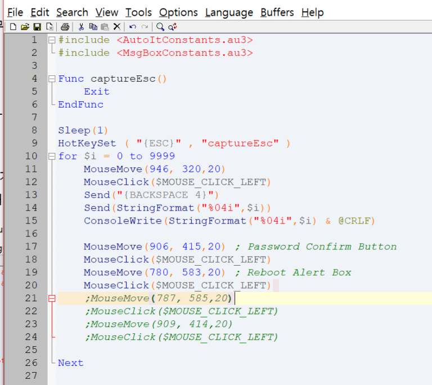Save the script with the floppy disk icon

tap(37, 26)
